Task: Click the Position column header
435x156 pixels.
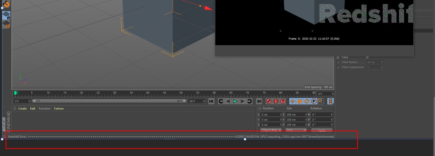Action: [x=268, y=108]
